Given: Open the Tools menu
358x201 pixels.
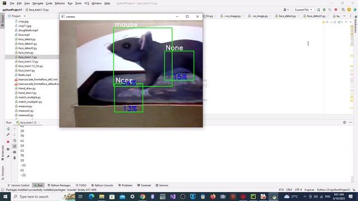Looking at the screenshot, I should tap(78, 3).
